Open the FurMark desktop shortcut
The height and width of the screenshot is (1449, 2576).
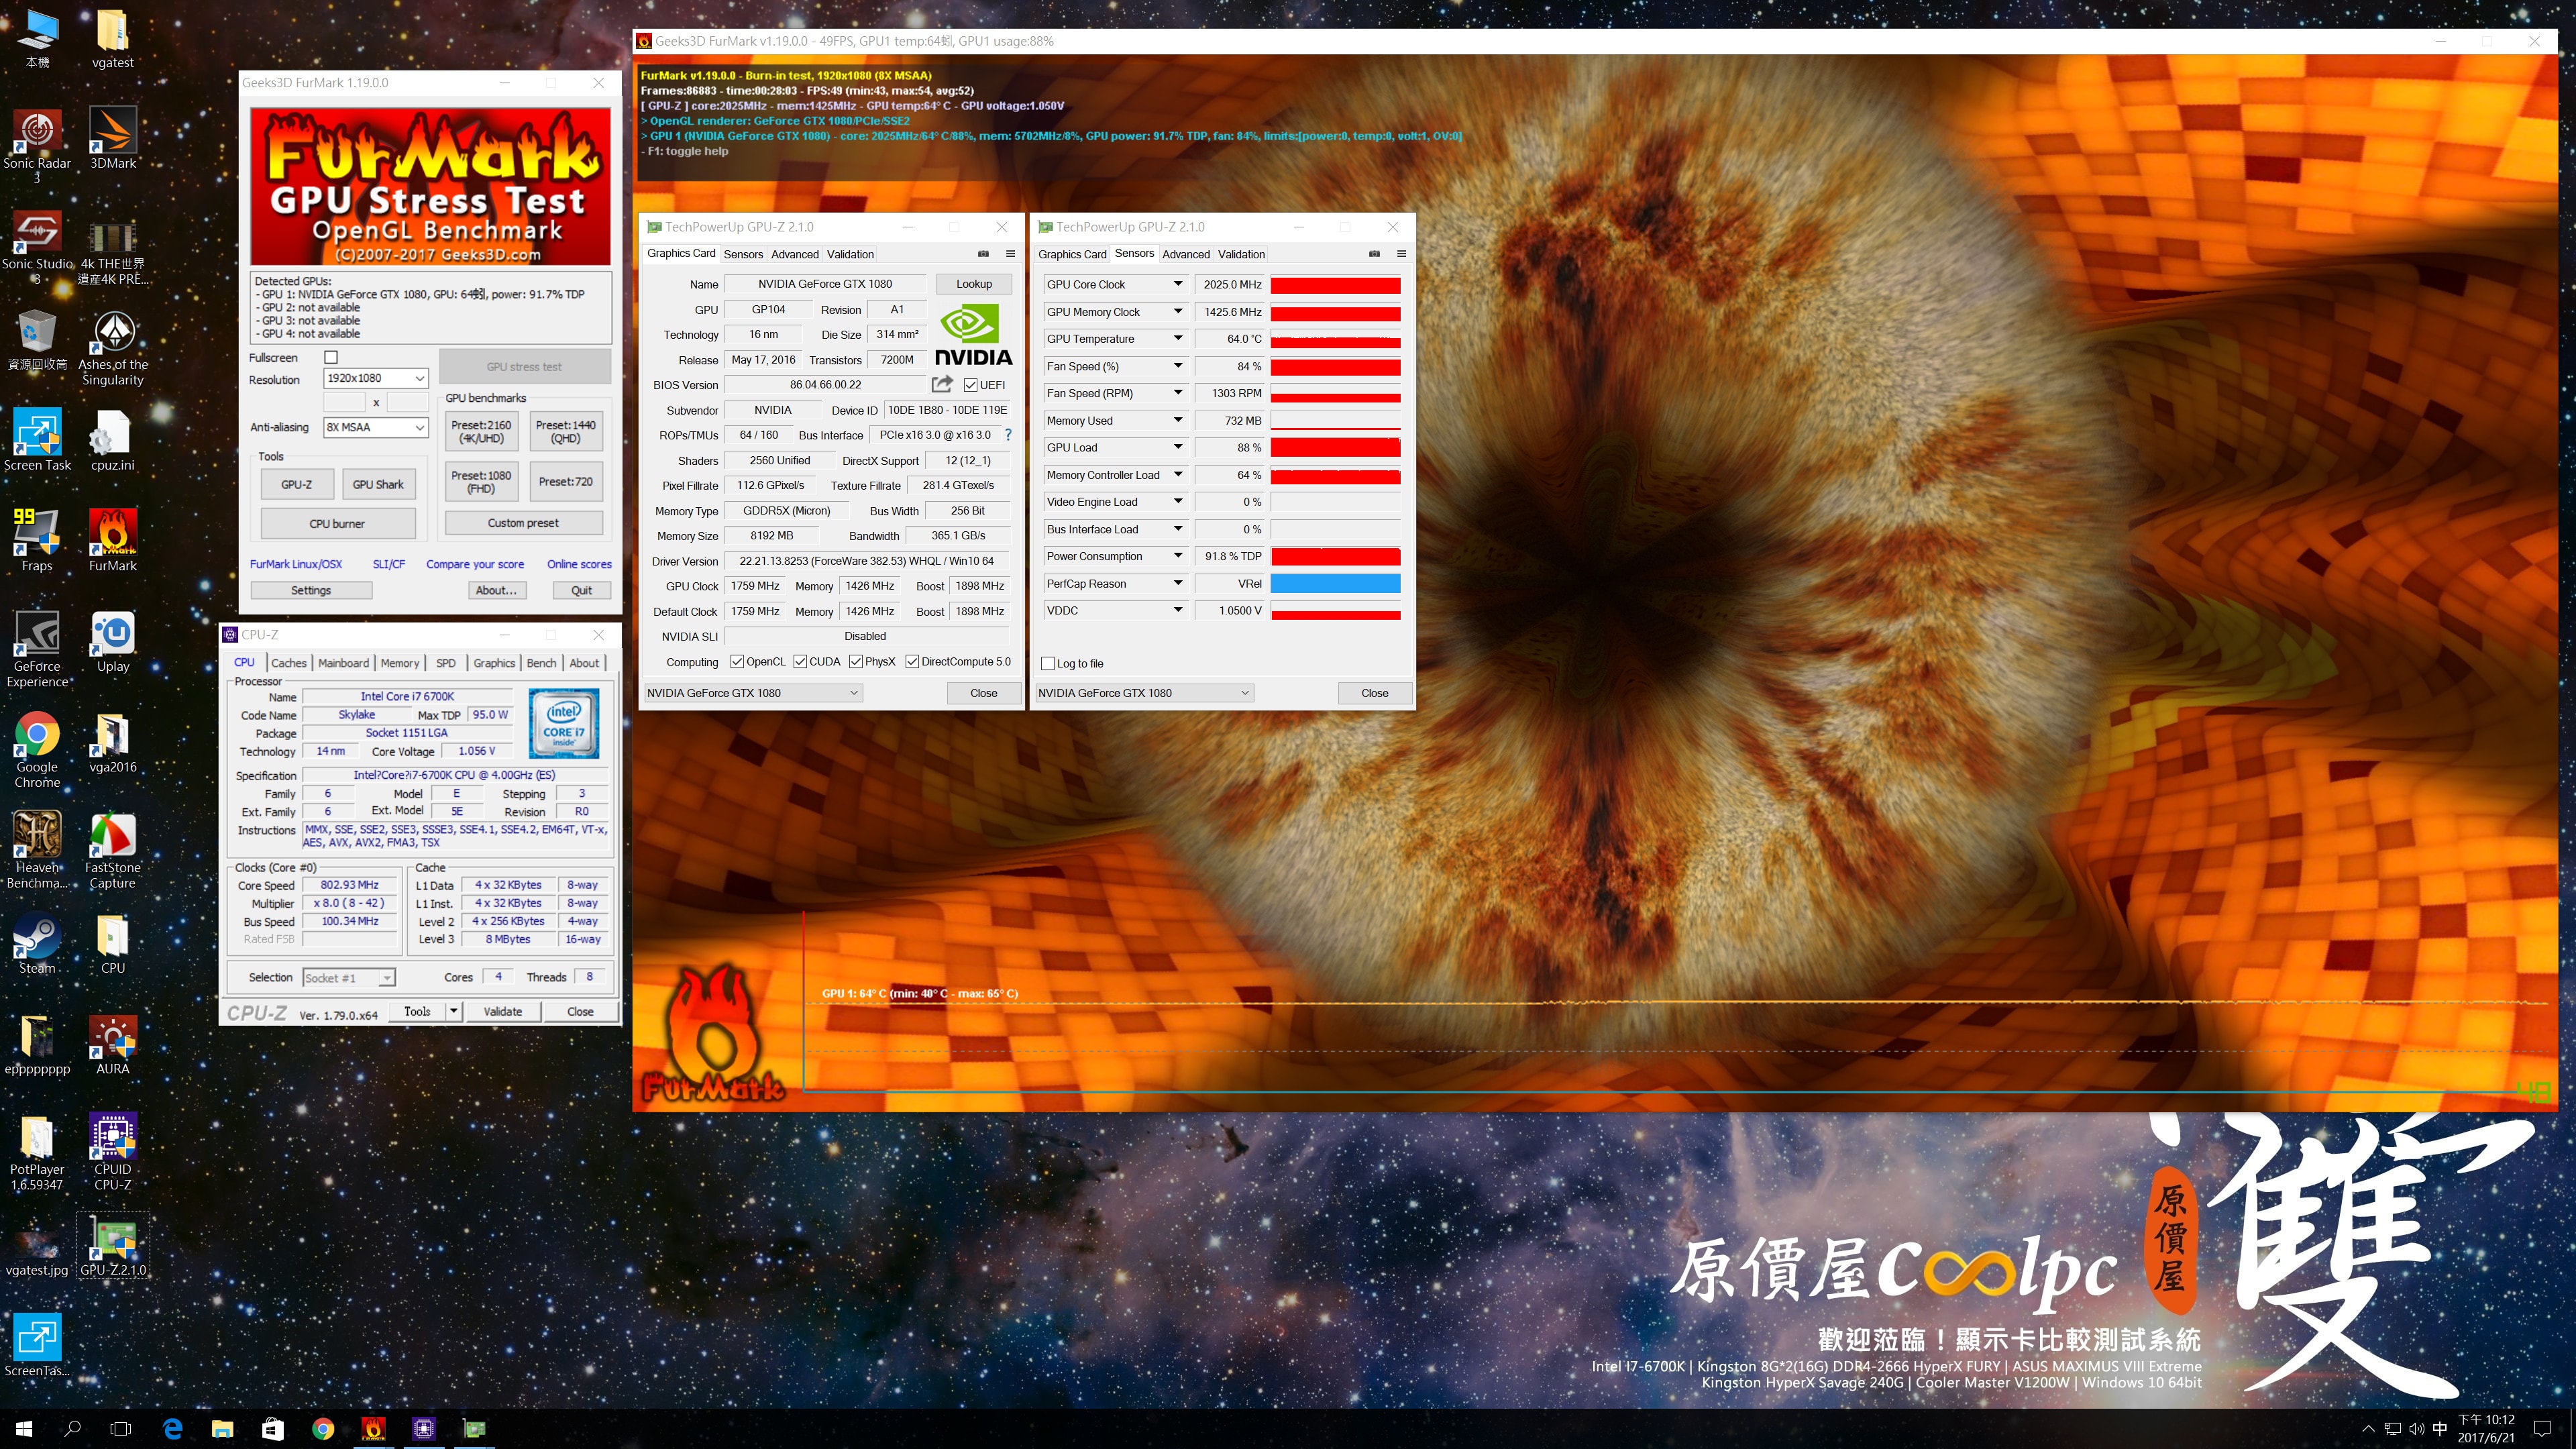click(x=113, y=540)
